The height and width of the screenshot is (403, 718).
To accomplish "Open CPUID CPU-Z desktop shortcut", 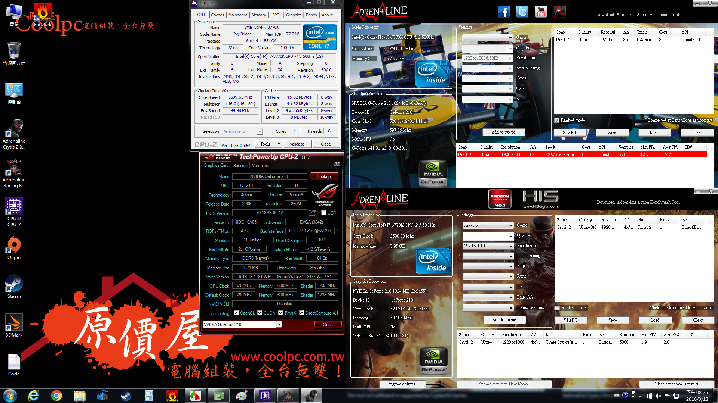I will pyautogui.click(x=14, y=212).
